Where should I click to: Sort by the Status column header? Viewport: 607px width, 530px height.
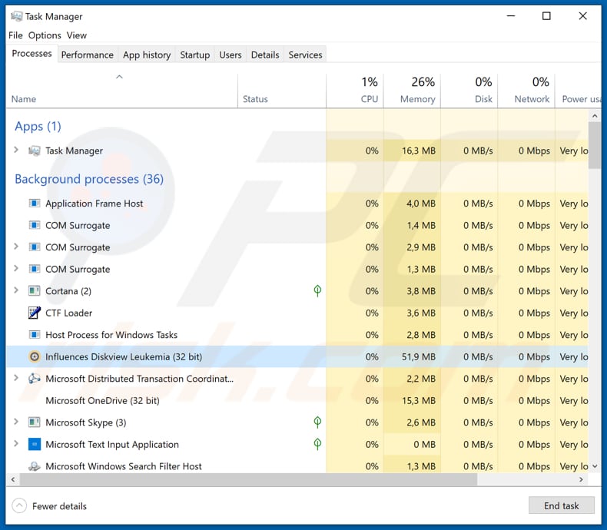pyautogui.click(x=282, y=91)
